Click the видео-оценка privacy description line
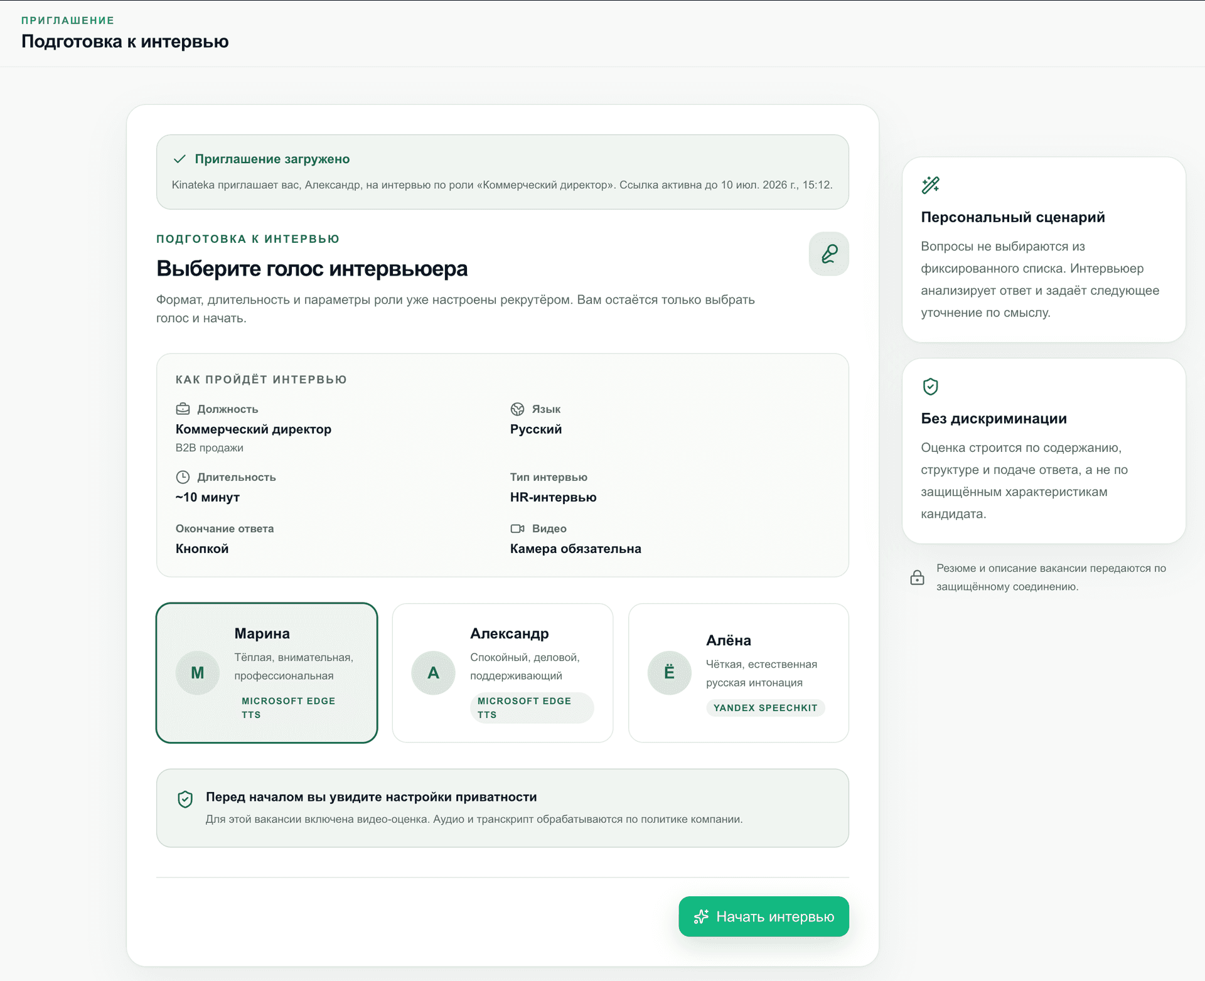 pyautogui.click(x=474, y=819)
